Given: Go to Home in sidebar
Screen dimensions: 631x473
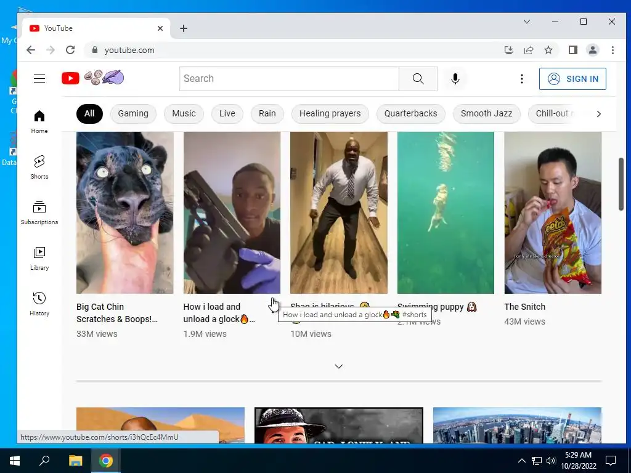Looking at the screenshot, I should 39,122.
